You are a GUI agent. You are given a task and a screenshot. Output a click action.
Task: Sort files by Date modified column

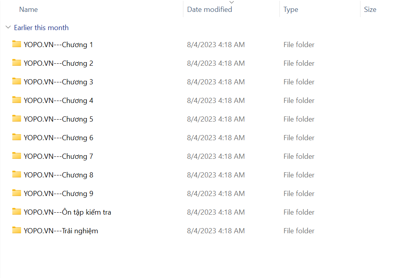point(210,10)
